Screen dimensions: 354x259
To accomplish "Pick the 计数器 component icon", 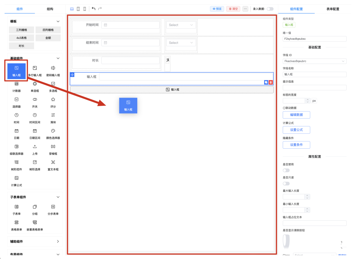I will [16, 86].
